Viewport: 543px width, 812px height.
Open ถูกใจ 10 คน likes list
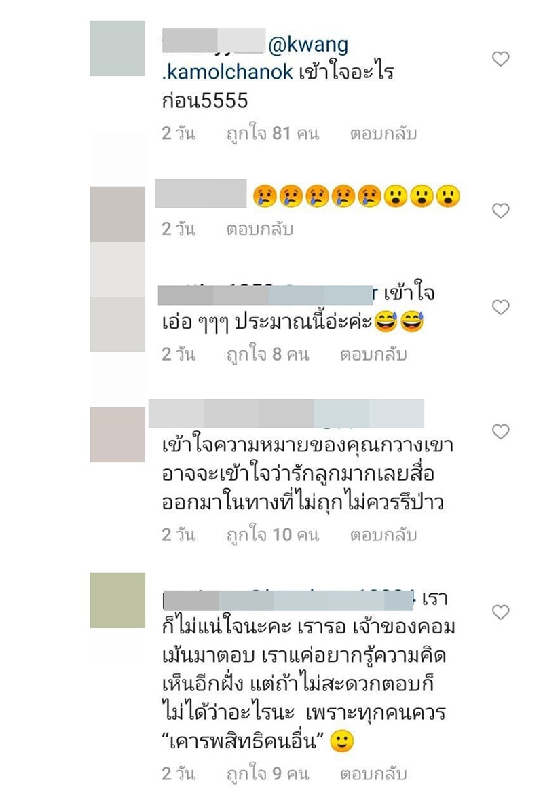coord(273,534)
